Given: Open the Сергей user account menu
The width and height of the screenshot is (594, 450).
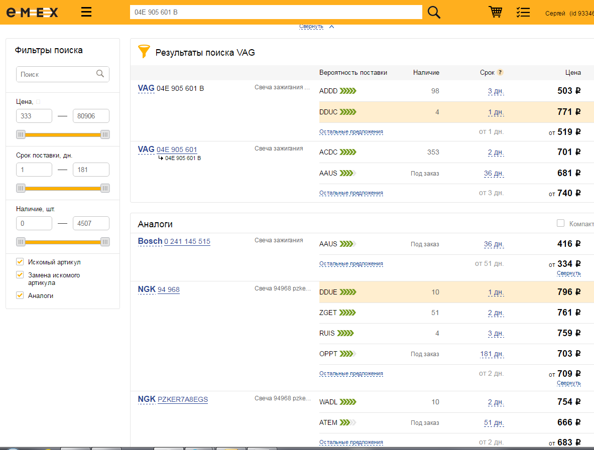Looking at the screenshot, I should click(x=569, y=13).
